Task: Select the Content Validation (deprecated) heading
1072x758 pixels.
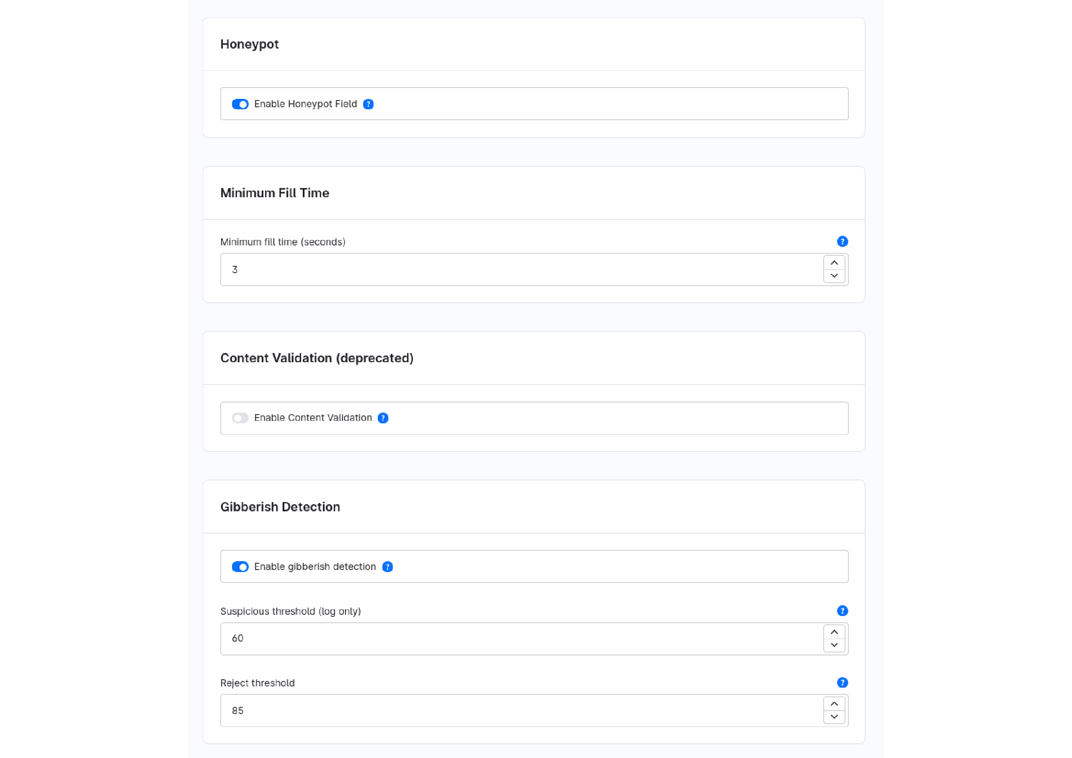Action: pos(317,358)
